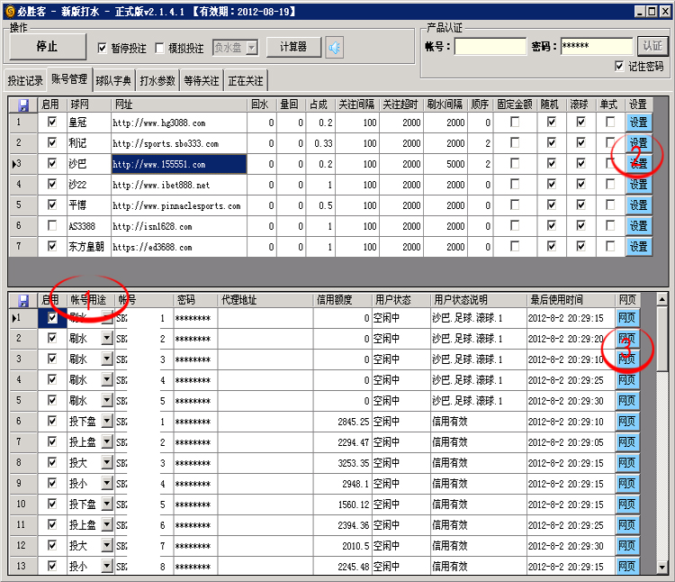
Task: Enable the 模拟投注 checkbox
Action: (160, 48)
